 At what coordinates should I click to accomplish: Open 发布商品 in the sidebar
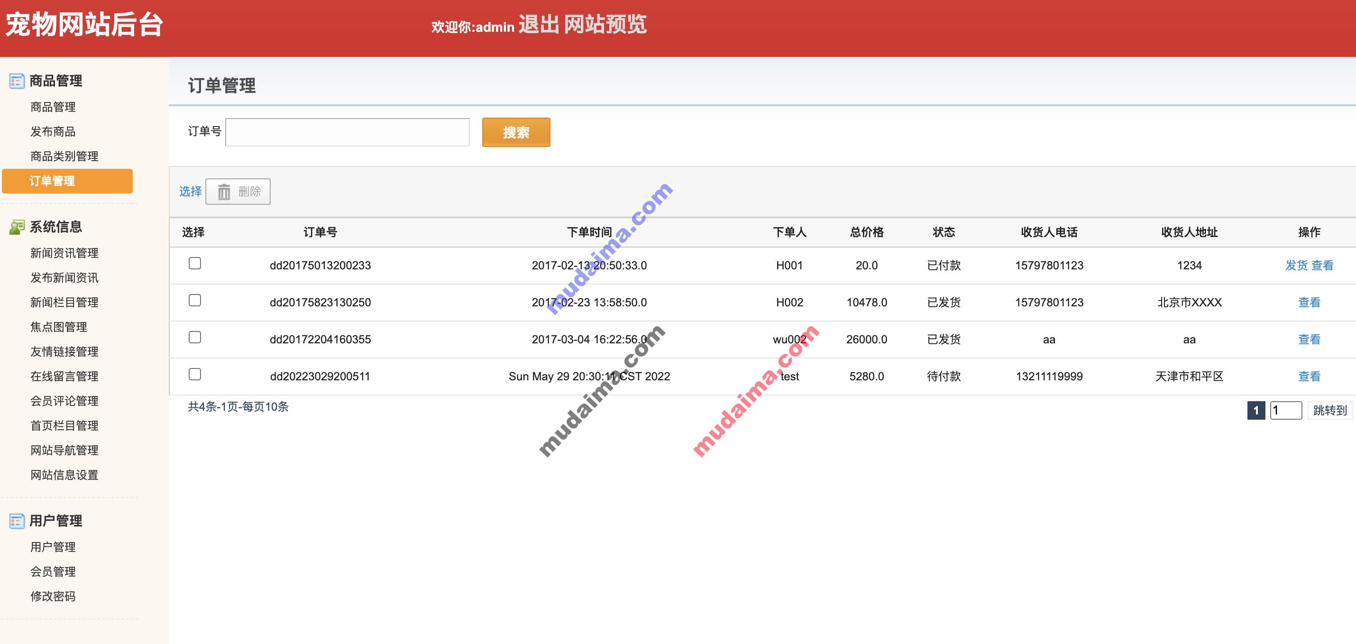[53, 132]
